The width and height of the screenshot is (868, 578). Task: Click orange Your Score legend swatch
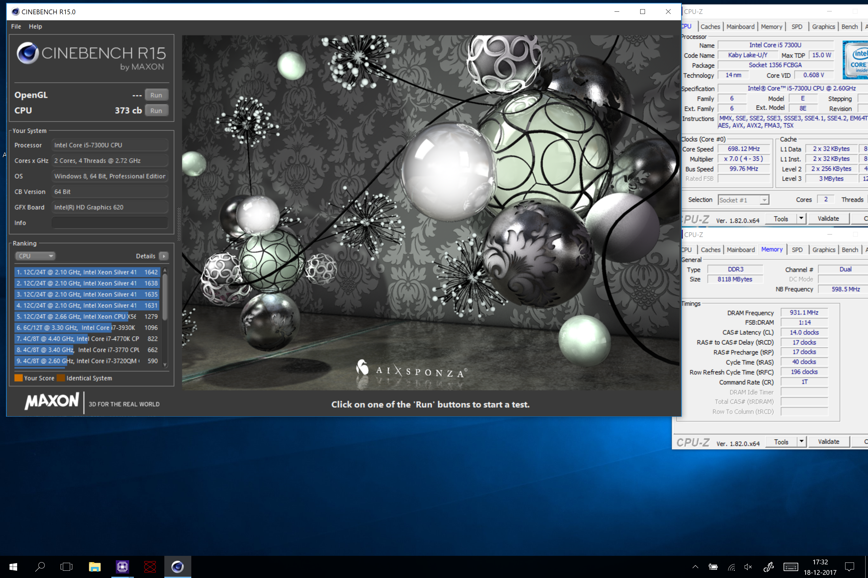coord(18,378)
